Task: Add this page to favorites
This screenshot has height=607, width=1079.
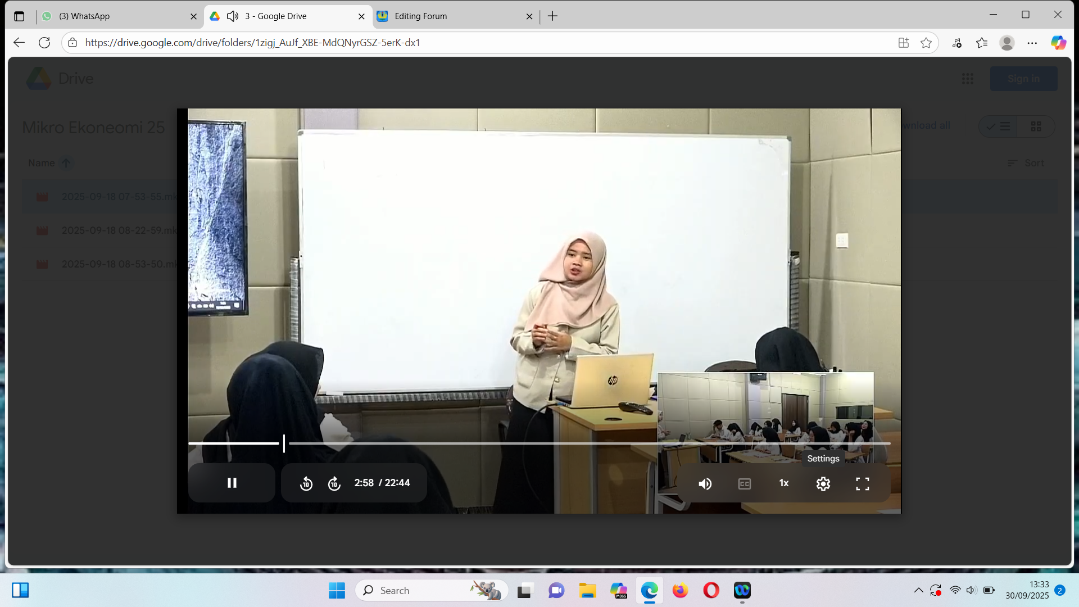Action: [x=926, y=43]
